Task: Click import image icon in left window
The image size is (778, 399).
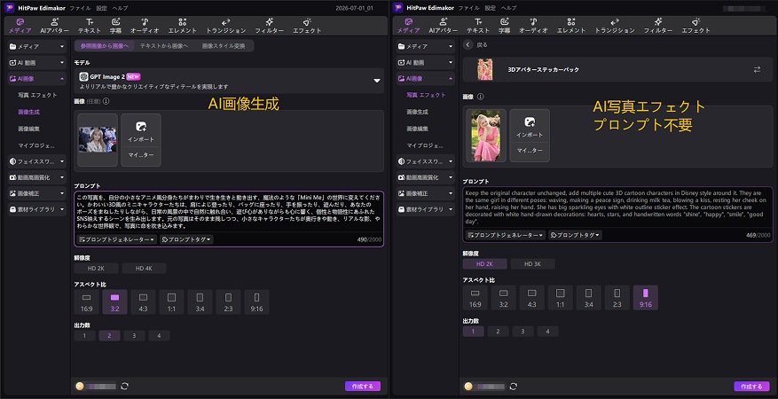Action: [141, 127]
